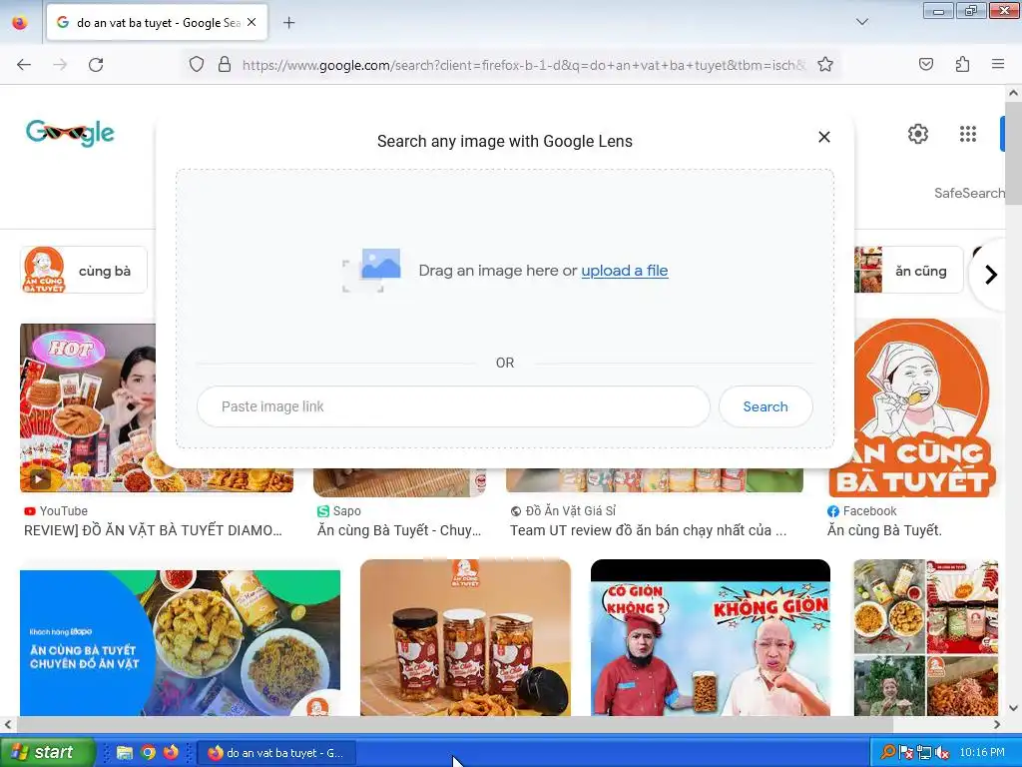Open the YouTube review thumbnail
Viewport: 1022px width, 767px height.
click(89, 407)
